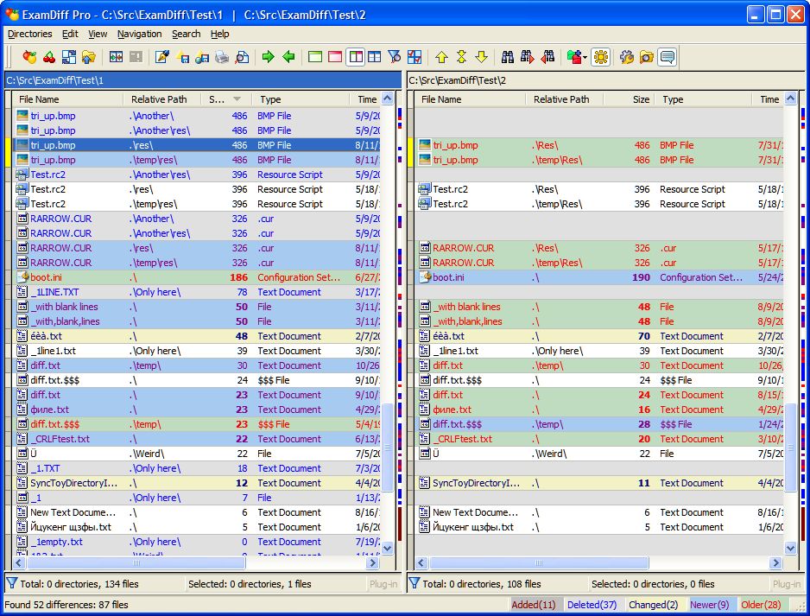
Task: Open the Help menu
Action: pyautogui.click(x=219, y=34)
